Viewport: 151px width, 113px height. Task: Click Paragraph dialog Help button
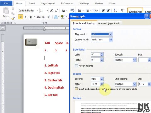147,16
